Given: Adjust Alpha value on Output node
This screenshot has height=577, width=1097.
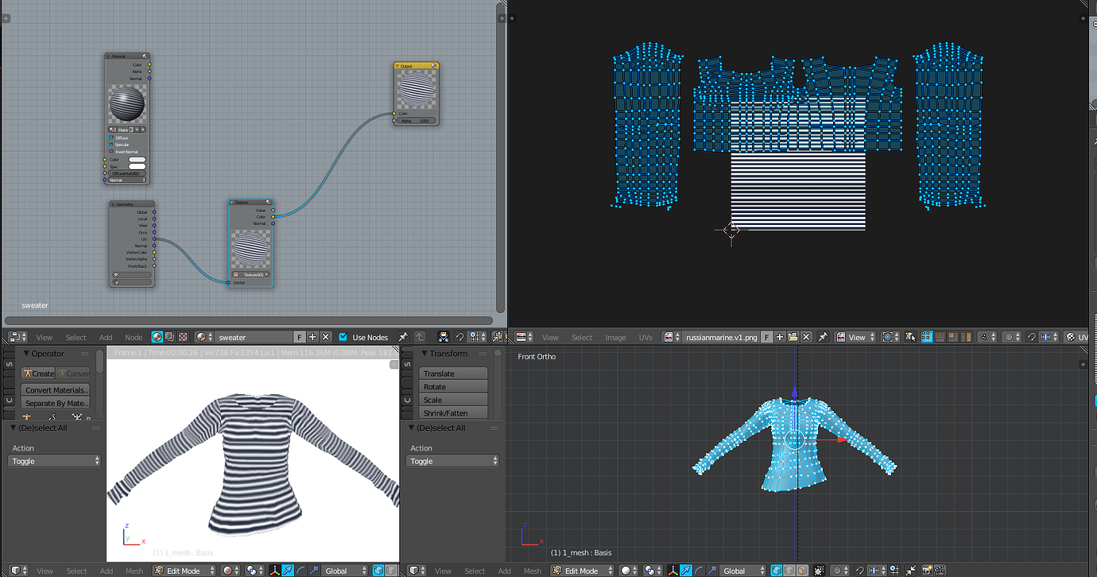Looking at the screenshot, I should [x=417, y=121].
